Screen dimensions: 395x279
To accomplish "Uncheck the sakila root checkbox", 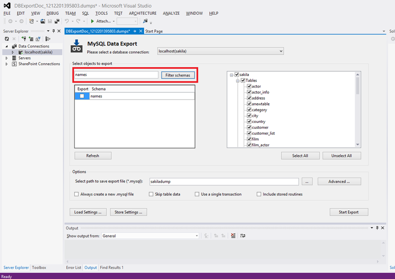I will [x=237, y=75].
